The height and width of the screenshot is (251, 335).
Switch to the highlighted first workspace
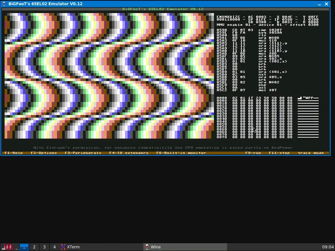point(24,247)
